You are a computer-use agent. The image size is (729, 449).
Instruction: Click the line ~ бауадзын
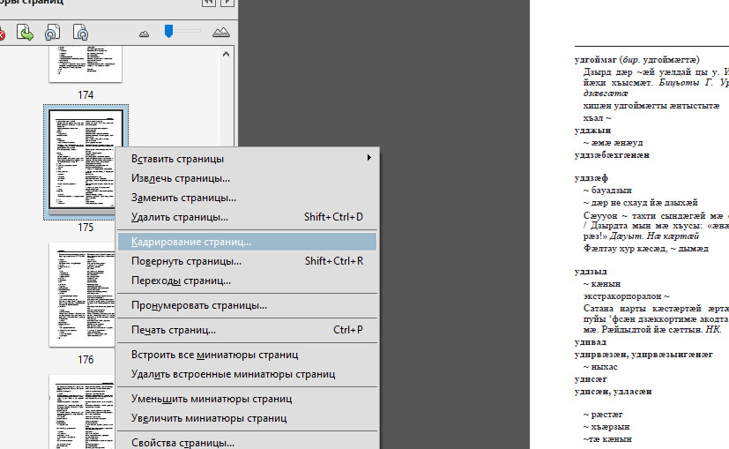(x=607, y=191)
